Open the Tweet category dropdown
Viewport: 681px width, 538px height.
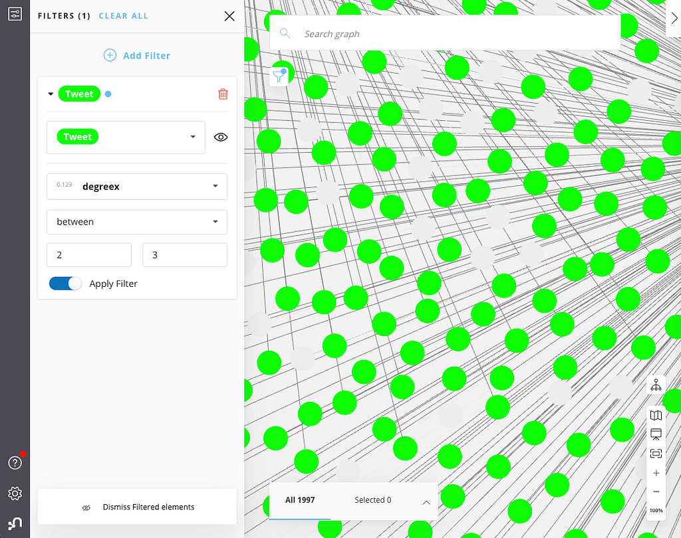(126, 137)
